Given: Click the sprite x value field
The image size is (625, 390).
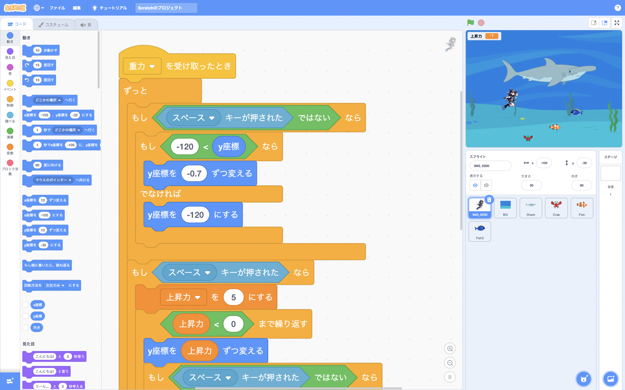Looking at the screenshot, I should (x=544, y=163).
